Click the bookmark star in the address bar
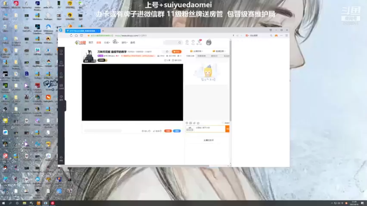The image size is (367, 206). click(x=89, y=36)
